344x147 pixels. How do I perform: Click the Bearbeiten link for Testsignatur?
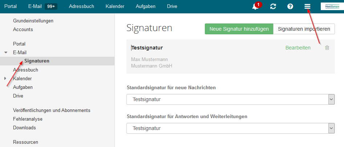[x=298, y=48]
